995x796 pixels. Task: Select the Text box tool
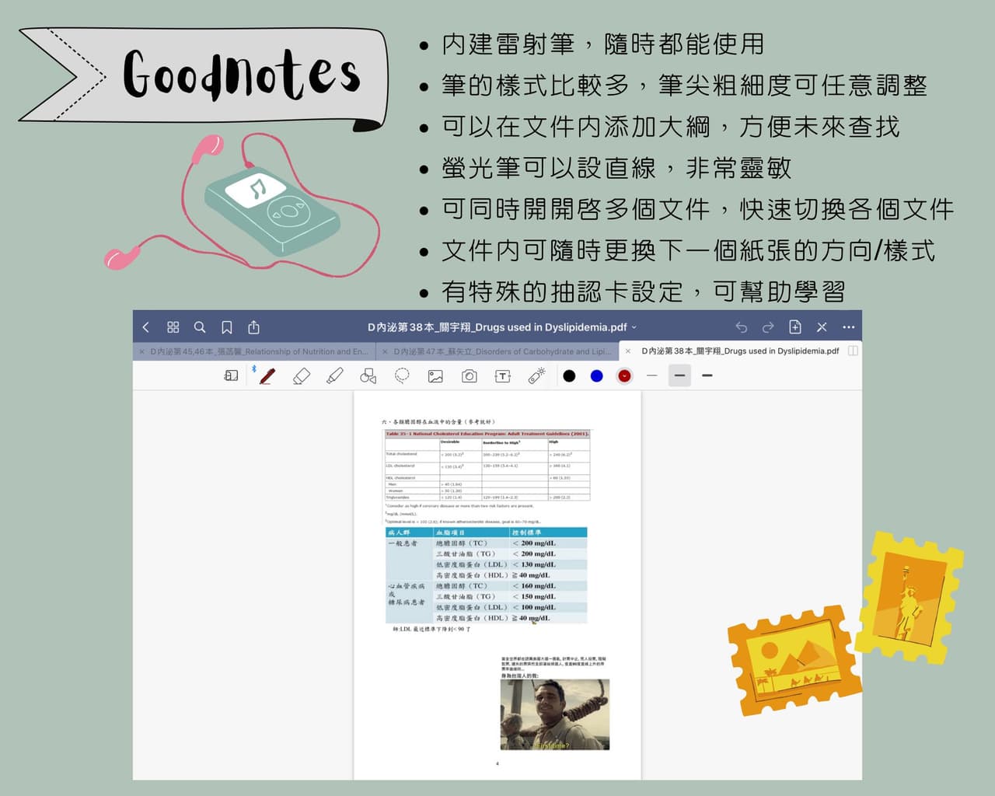point(503,376)
